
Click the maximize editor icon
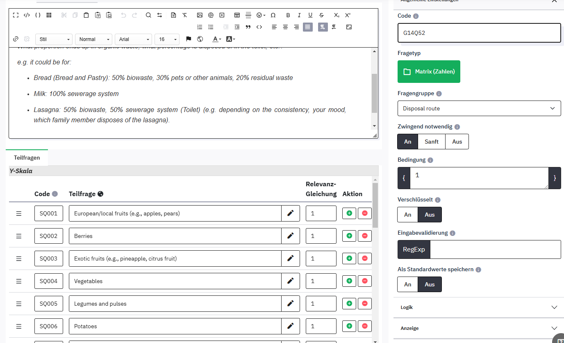click(x=16, y=15)
